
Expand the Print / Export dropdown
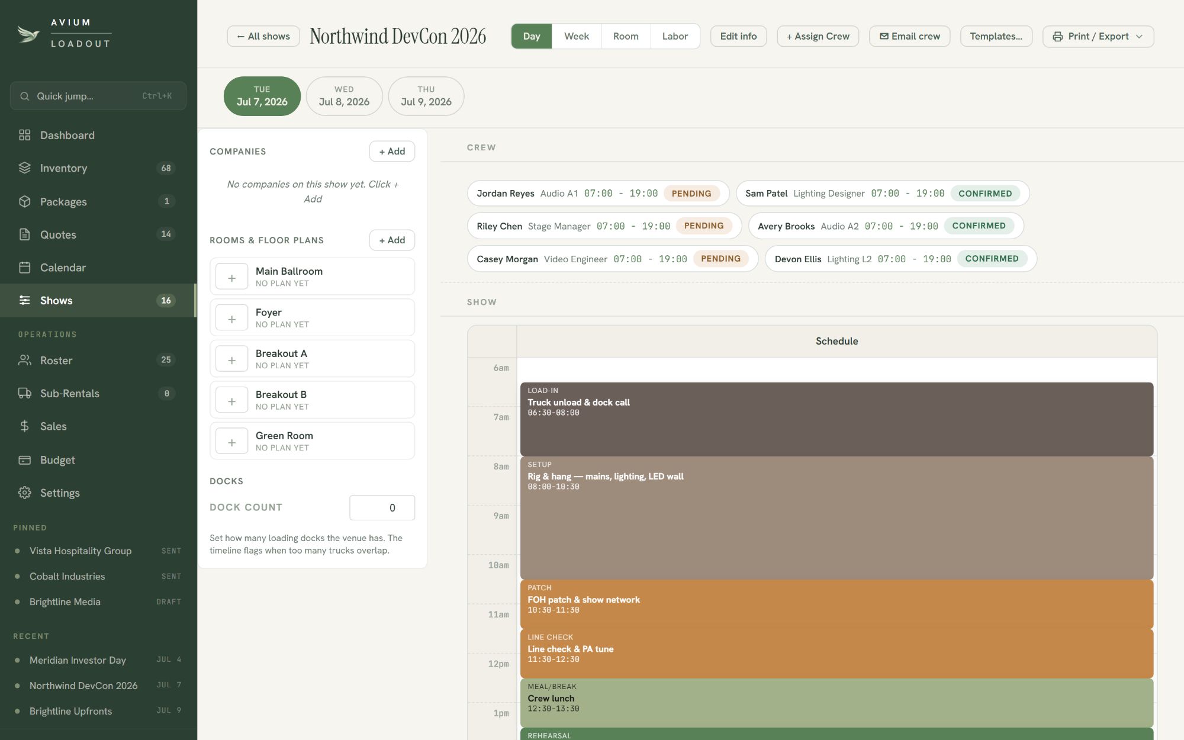[x=1098, y=36]
